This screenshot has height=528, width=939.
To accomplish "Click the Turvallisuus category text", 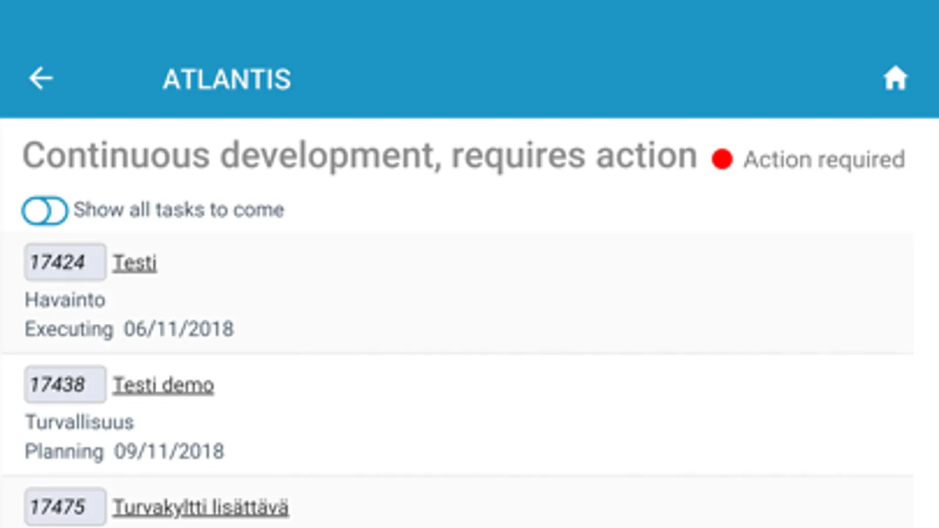I will (79, 422).
